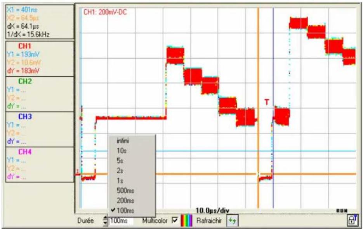363x229 pixels.
Task: Select the CH2 channel label
Action: click(25, 81)
